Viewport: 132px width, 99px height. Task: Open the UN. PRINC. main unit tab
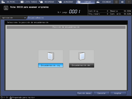tap(9, 2)
